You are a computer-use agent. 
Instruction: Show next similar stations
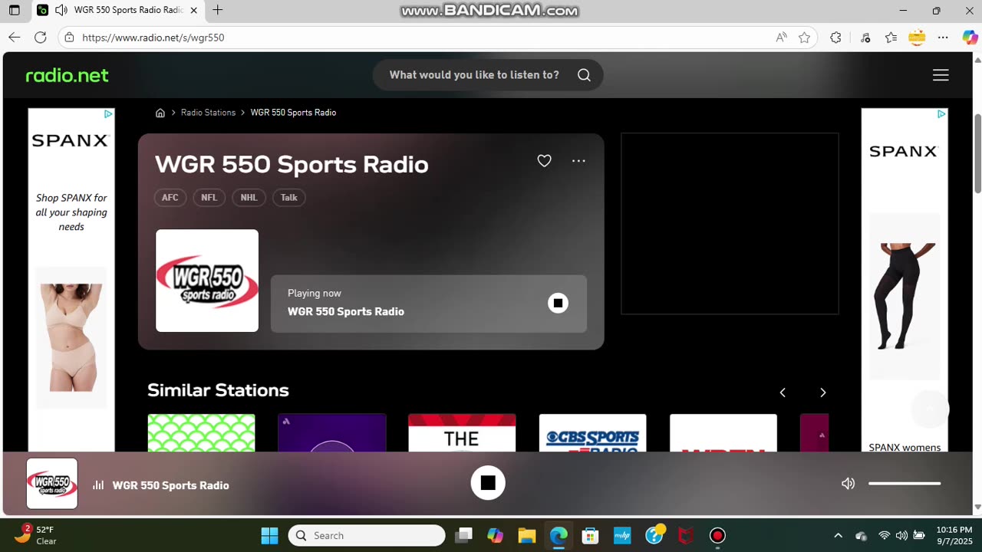click(822, 393)
